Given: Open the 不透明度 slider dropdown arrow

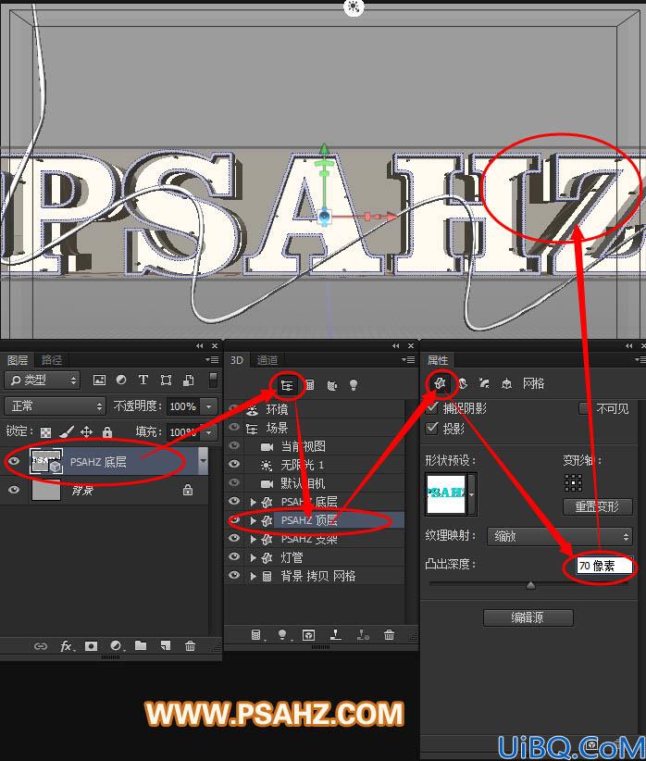Looking at the screenshot, I should [x=209, y=406].
